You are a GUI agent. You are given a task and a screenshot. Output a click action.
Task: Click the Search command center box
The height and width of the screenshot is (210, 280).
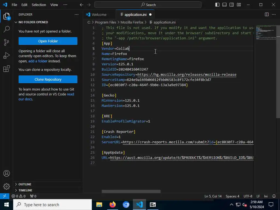pos(148,5)
